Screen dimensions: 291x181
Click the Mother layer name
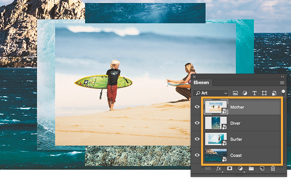(x=237, y=107)
